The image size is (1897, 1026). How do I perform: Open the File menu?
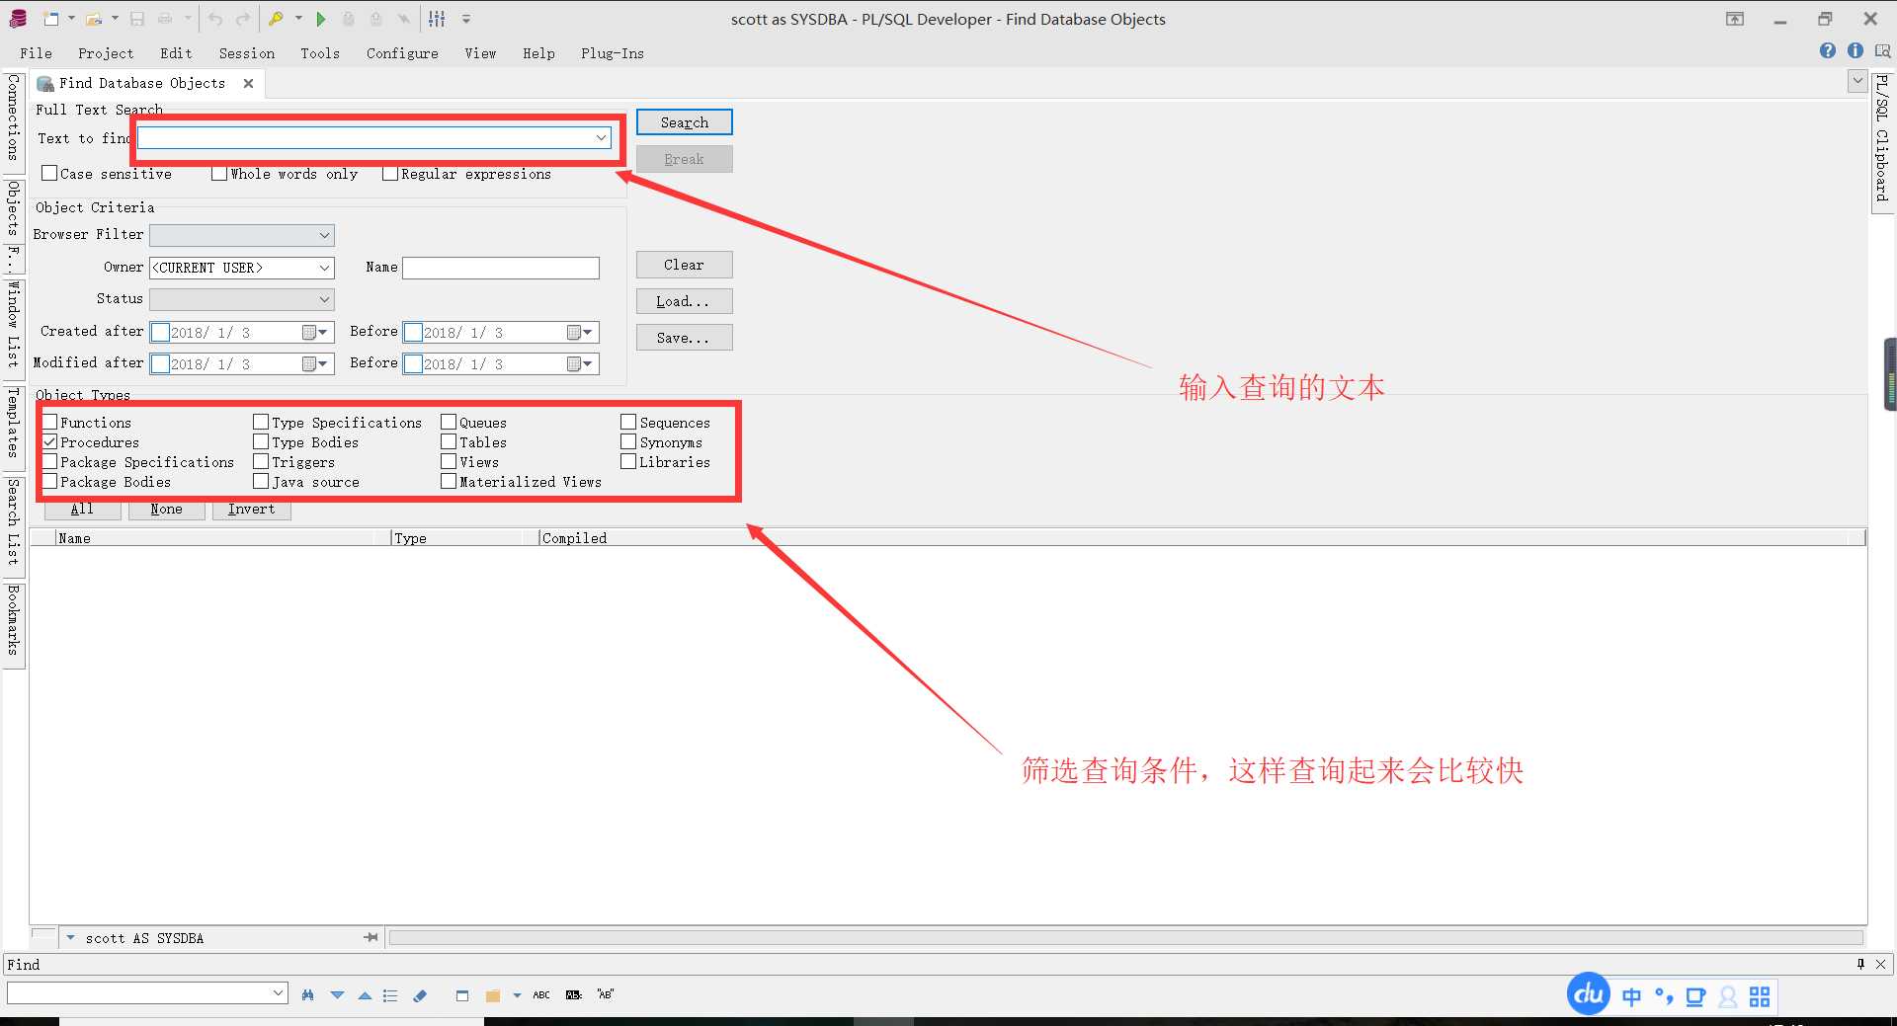coord(36,53)
